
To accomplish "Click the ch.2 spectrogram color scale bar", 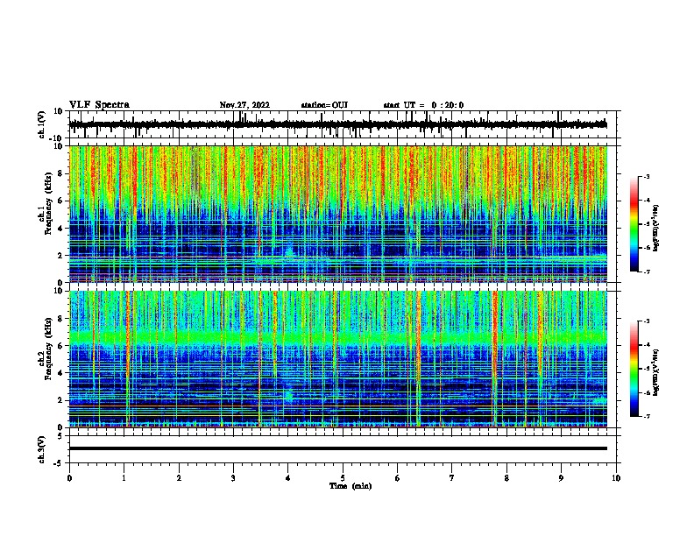I will coord(634,369).
